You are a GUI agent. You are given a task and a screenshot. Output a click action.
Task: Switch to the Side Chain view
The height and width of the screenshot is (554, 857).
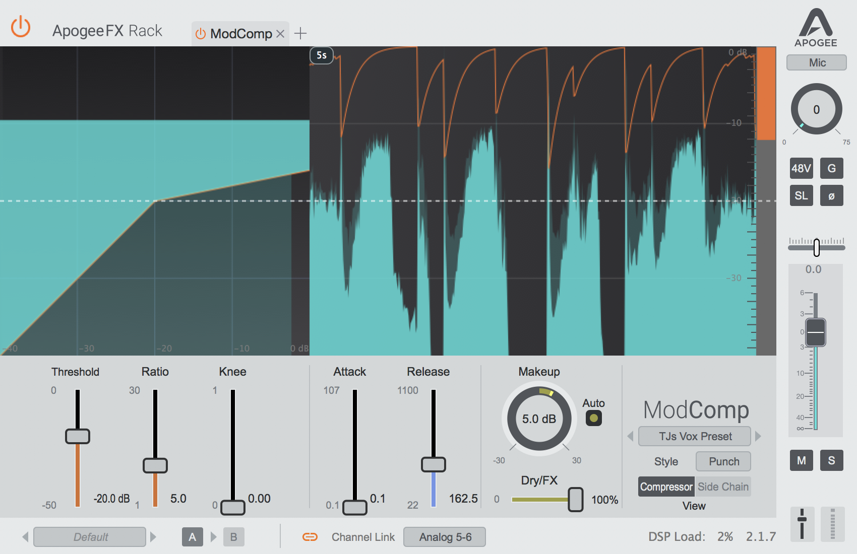click(x=723, y=487)
